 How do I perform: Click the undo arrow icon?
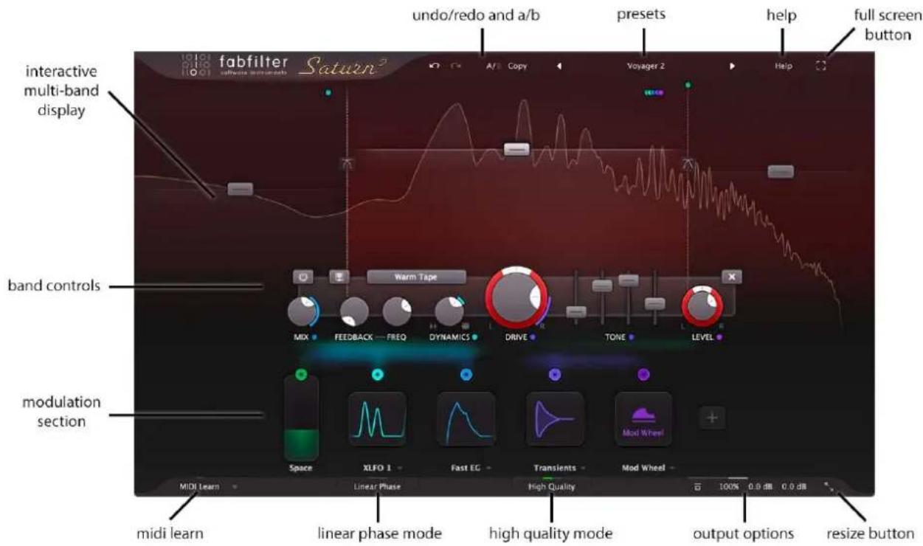(434, 66)
